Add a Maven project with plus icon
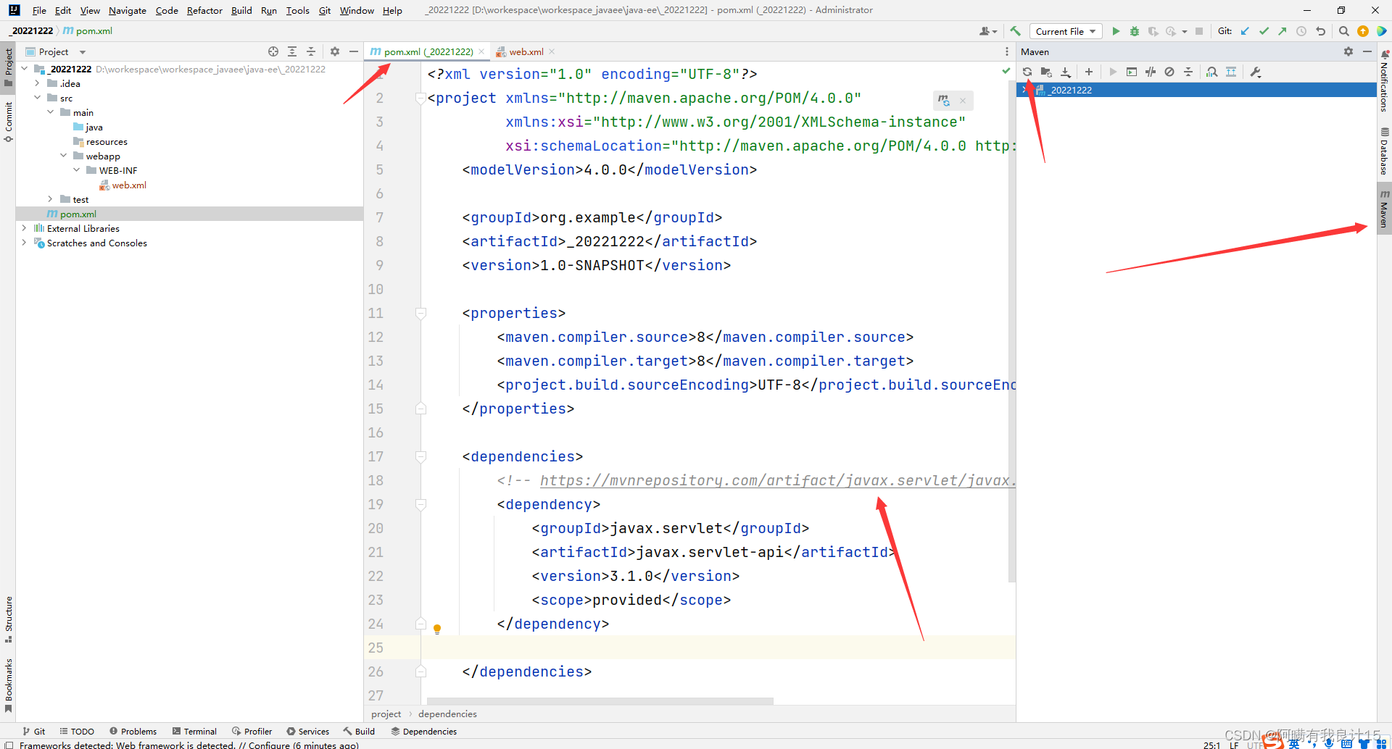This screenshot has width=1392, height=749. pos(1089,72)
